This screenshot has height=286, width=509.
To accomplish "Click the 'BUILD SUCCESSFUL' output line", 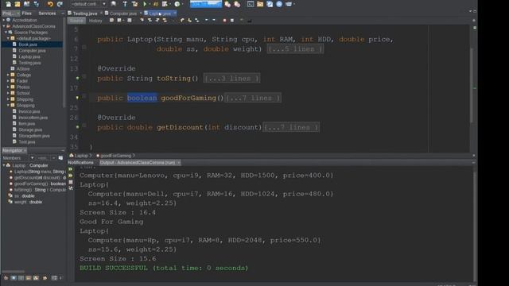I will pyautogui.click(x=164, y=269).
